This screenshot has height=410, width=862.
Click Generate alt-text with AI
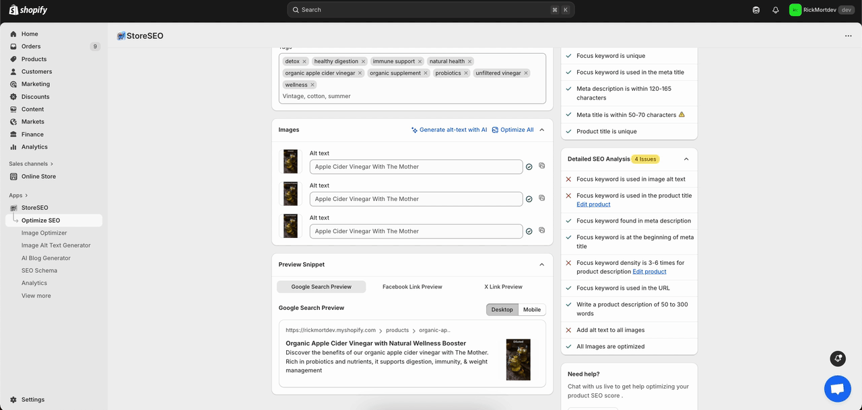[449, 130]
